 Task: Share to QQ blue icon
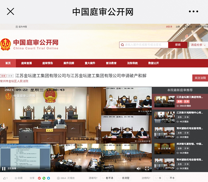pos(49,178)
